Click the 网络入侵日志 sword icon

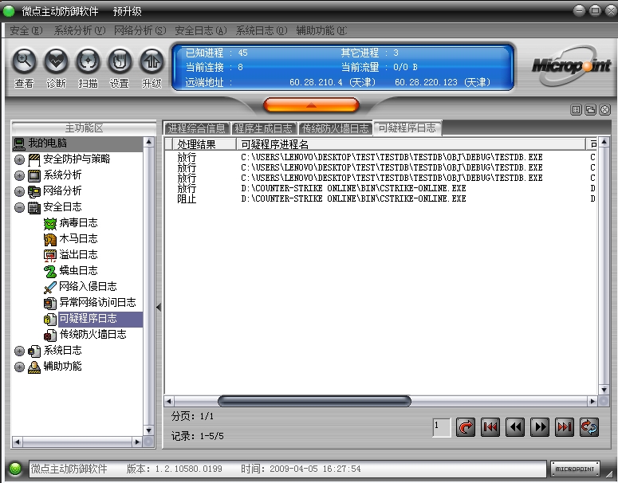(x=50, y=287)
